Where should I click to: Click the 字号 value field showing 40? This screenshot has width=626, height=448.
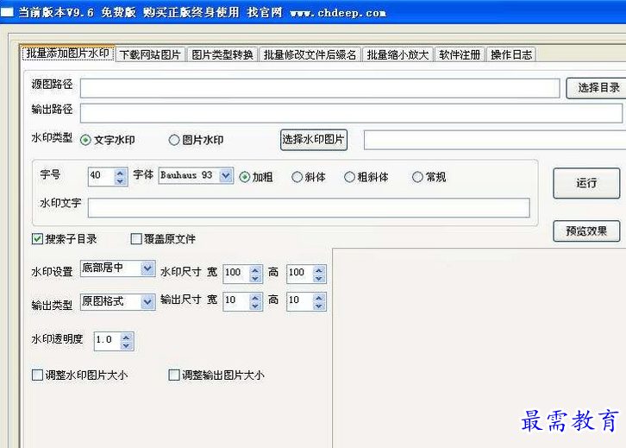pos(102,176)
